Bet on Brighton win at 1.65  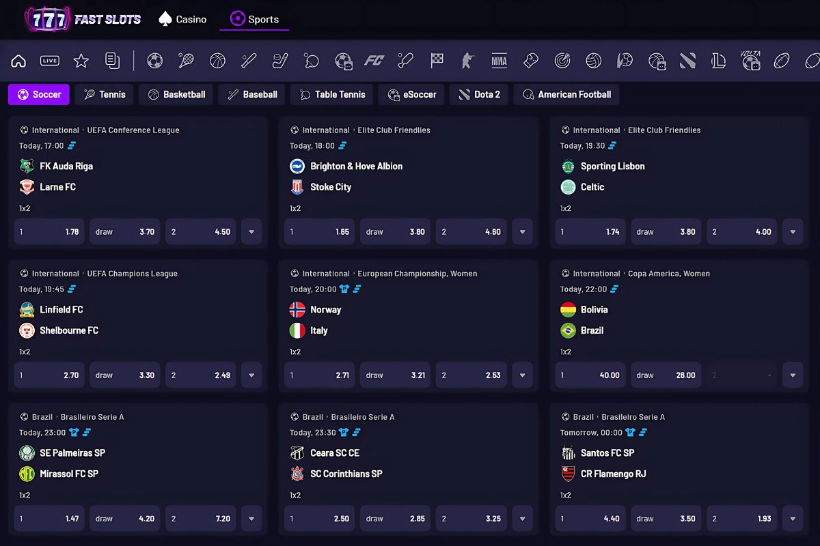(x=320, y=232)
